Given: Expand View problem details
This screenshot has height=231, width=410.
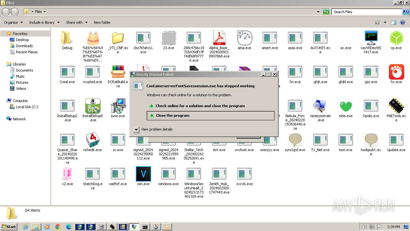Looking at the screenshot, I should [x=136, y=129].
